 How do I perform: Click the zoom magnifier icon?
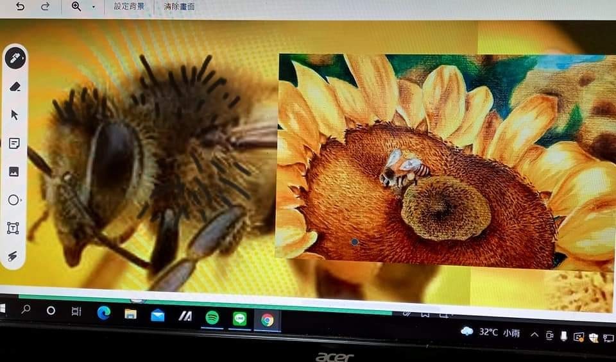click(x=76, y=6)
